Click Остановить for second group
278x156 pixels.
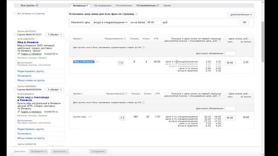point(24,133)
